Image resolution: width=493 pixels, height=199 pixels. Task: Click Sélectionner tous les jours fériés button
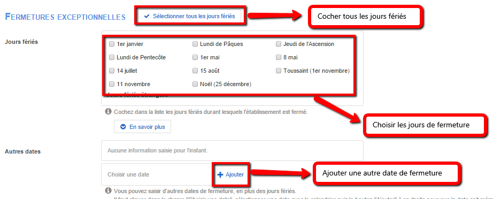(189, 17)
